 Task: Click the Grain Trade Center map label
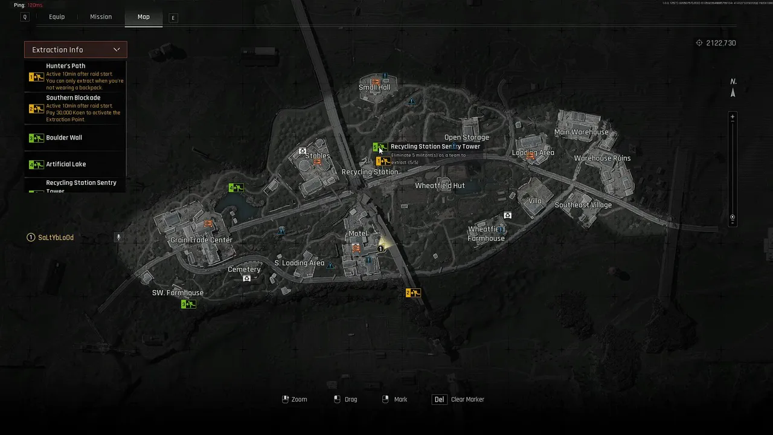point(201,240)
